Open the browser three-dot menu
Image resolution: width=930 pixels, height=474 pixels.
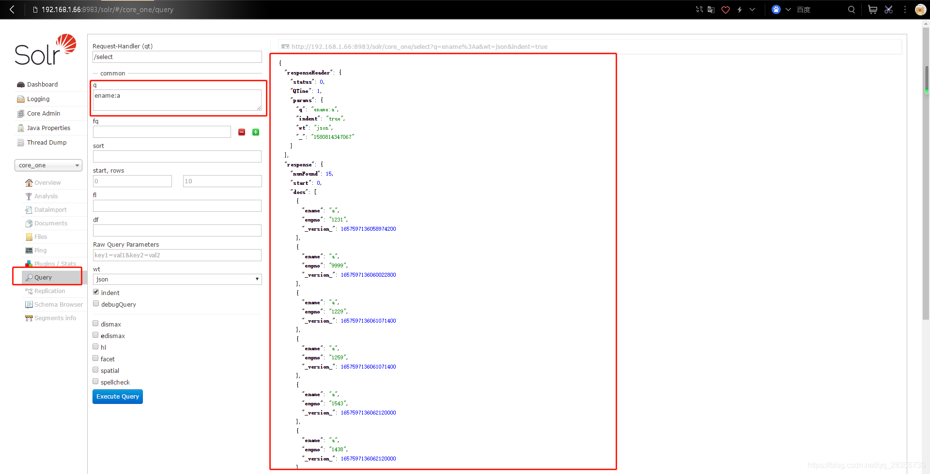point(905,10)
